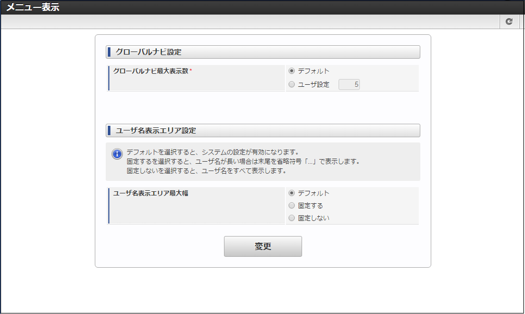Click the メニュー表示 title bar text
Viewport: 525px width, 314px height.
[33, 7]
